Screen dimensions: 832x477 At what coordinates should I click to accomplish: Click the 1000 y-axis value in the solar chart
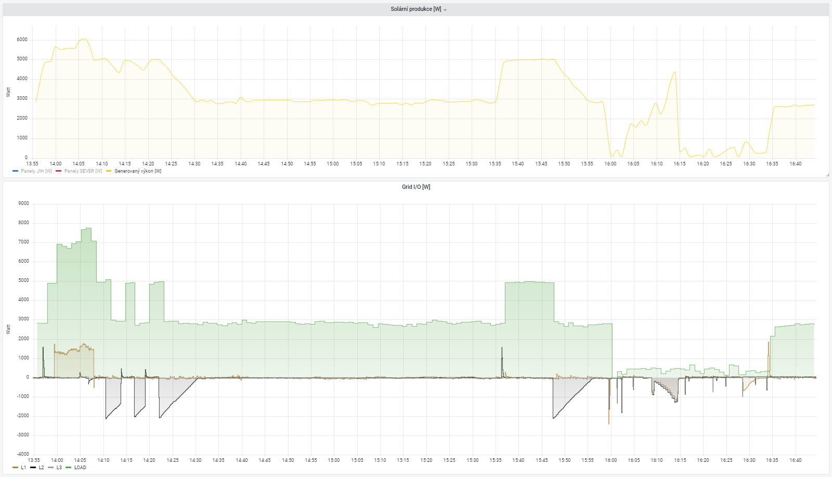(x=22, y=138)
